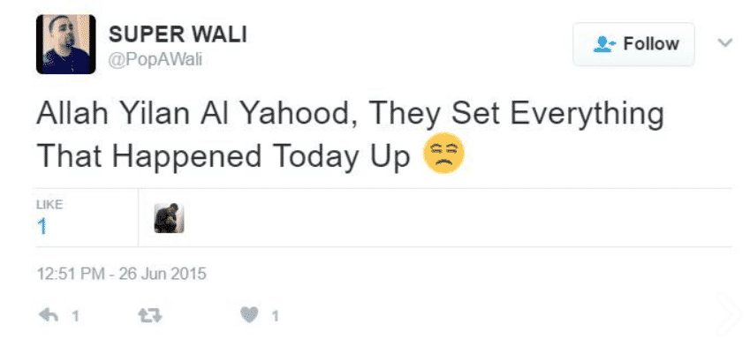Click the LIKE label above the count

click(x=49, y=205)
